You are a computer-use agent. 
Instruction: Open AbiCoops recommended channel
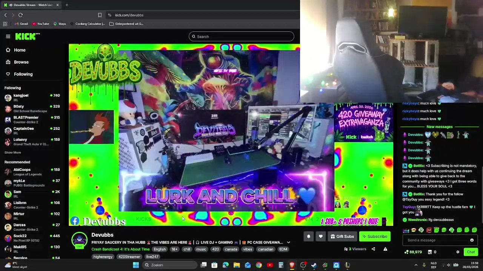[32, 172]
